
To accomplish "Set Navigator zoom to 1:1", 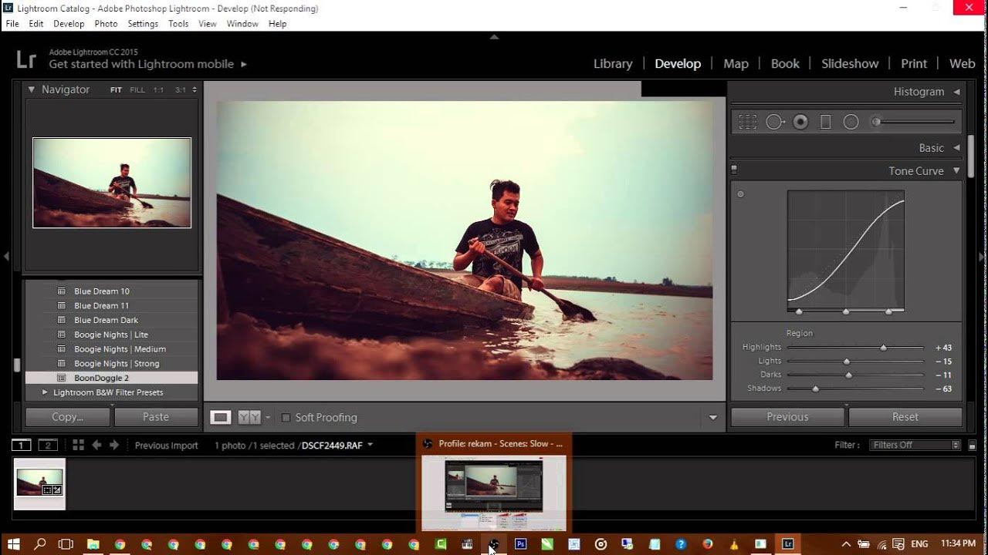I will tap(158, 90).
